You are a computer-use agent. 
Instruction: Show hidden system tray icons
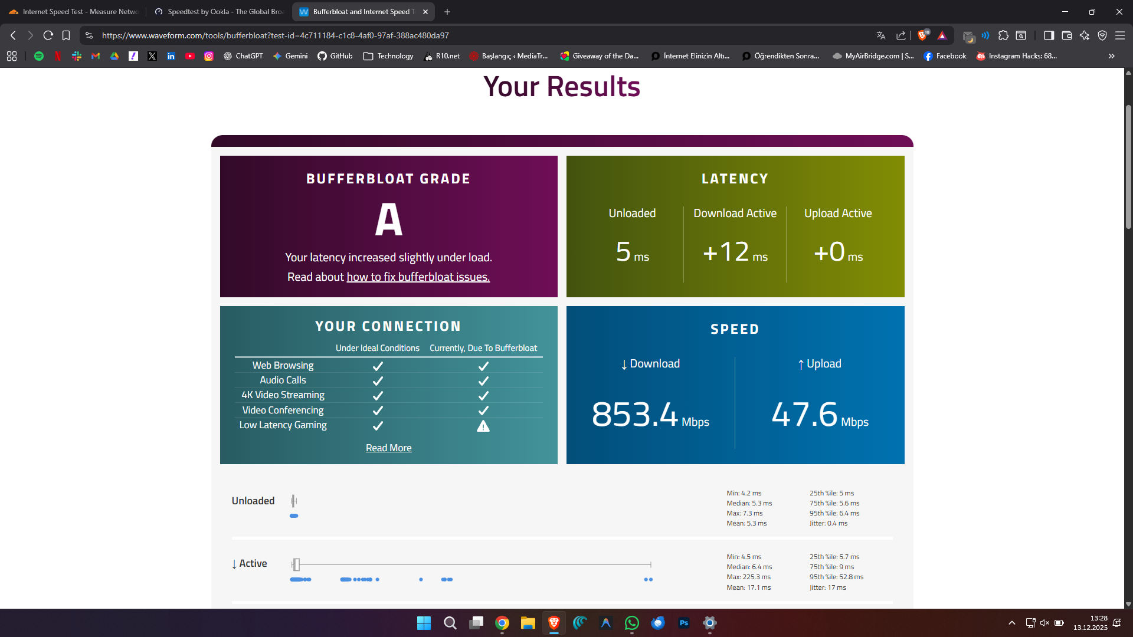click(x=1012, y=623)
